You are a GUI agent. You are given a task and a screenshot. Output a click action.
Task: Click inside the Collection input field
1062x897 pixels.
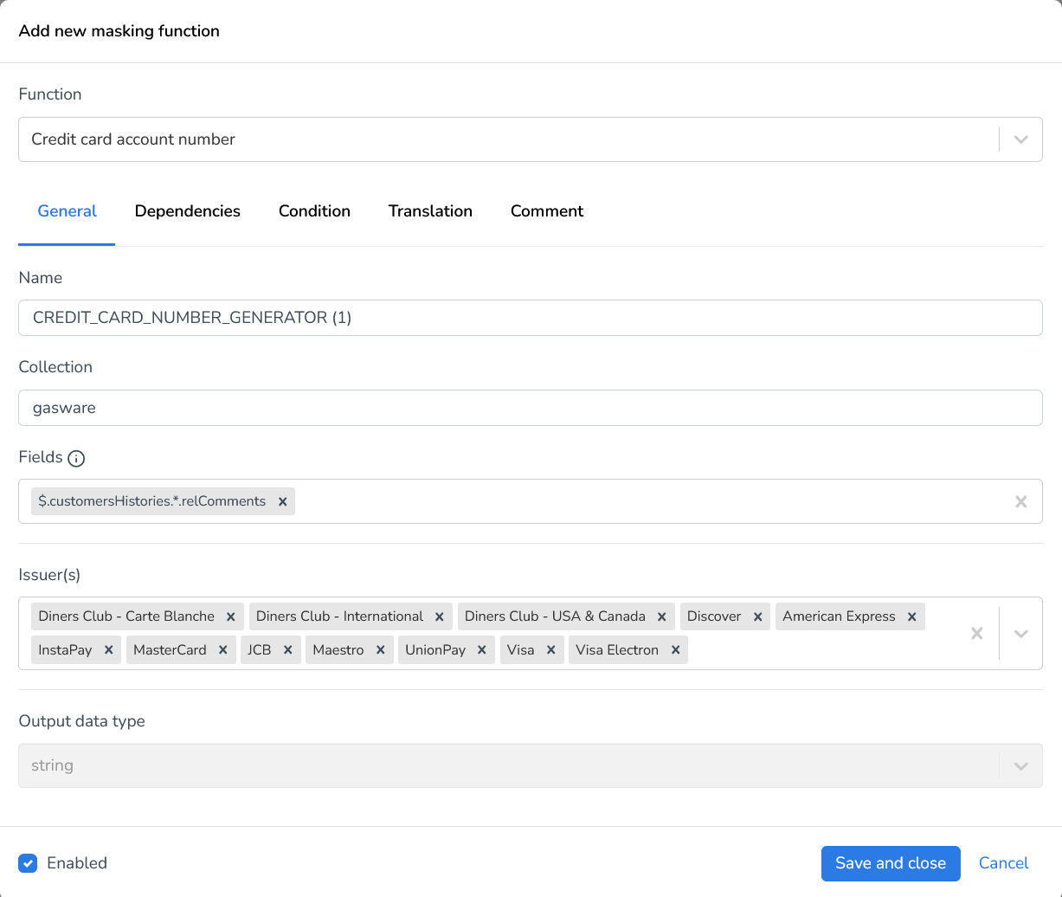click(x=346, y=408)
